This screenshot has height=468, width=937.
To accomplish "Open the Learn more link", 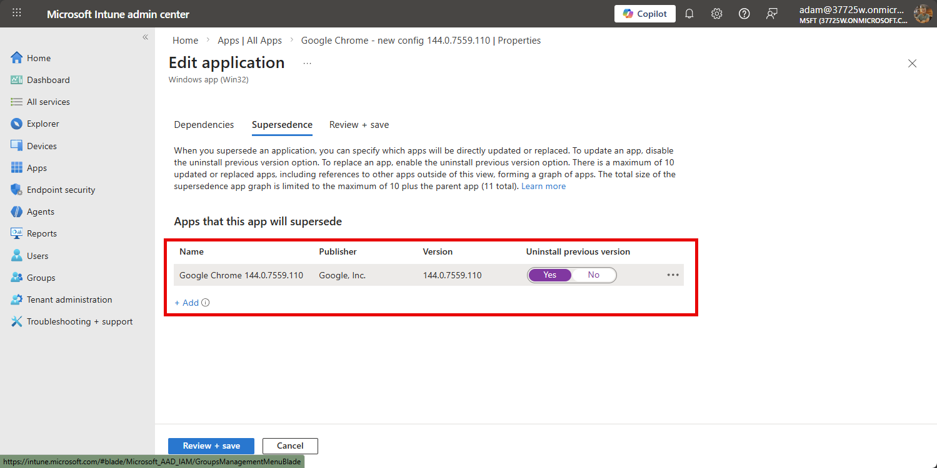I will coord(543,186).
